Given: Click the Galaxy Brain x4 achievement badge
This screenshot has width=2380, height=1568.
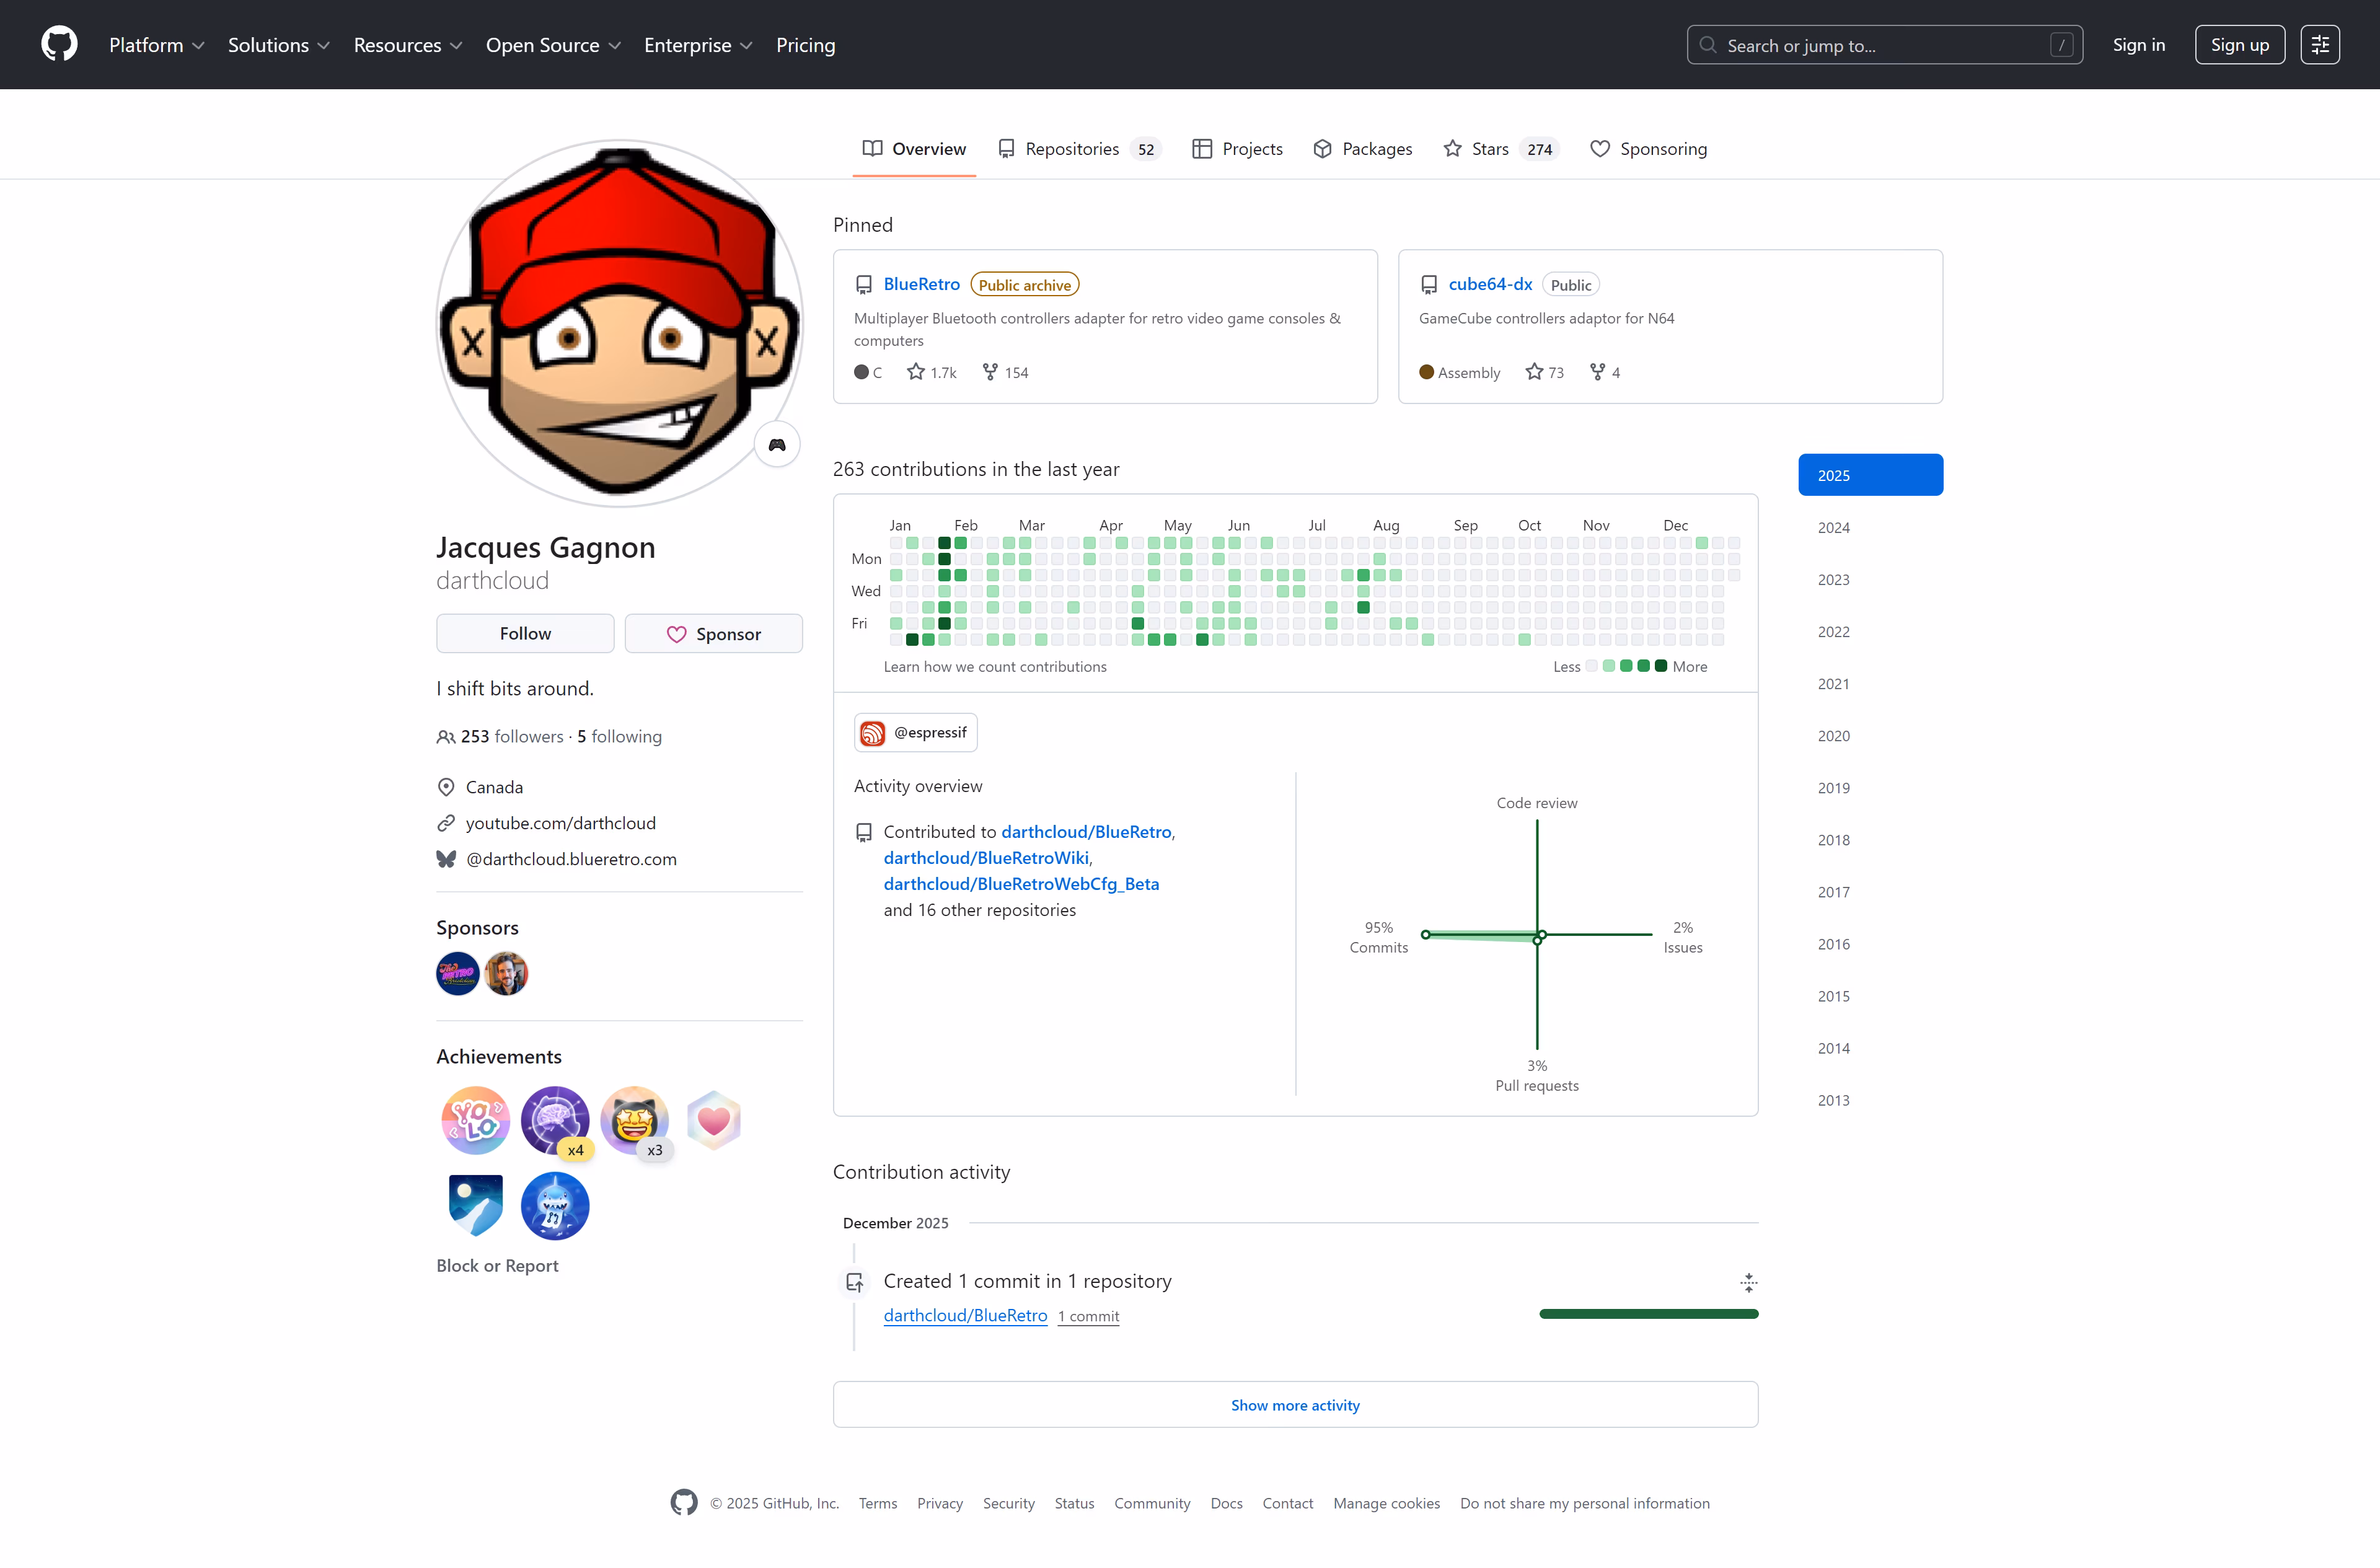Looking at the screenshot, I should point(555,1120).
